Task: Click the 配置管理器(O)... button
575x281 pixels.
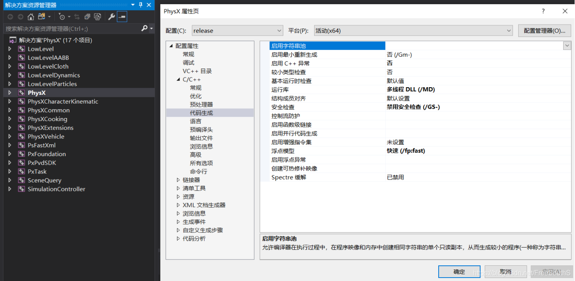Action: click(545, 30)
